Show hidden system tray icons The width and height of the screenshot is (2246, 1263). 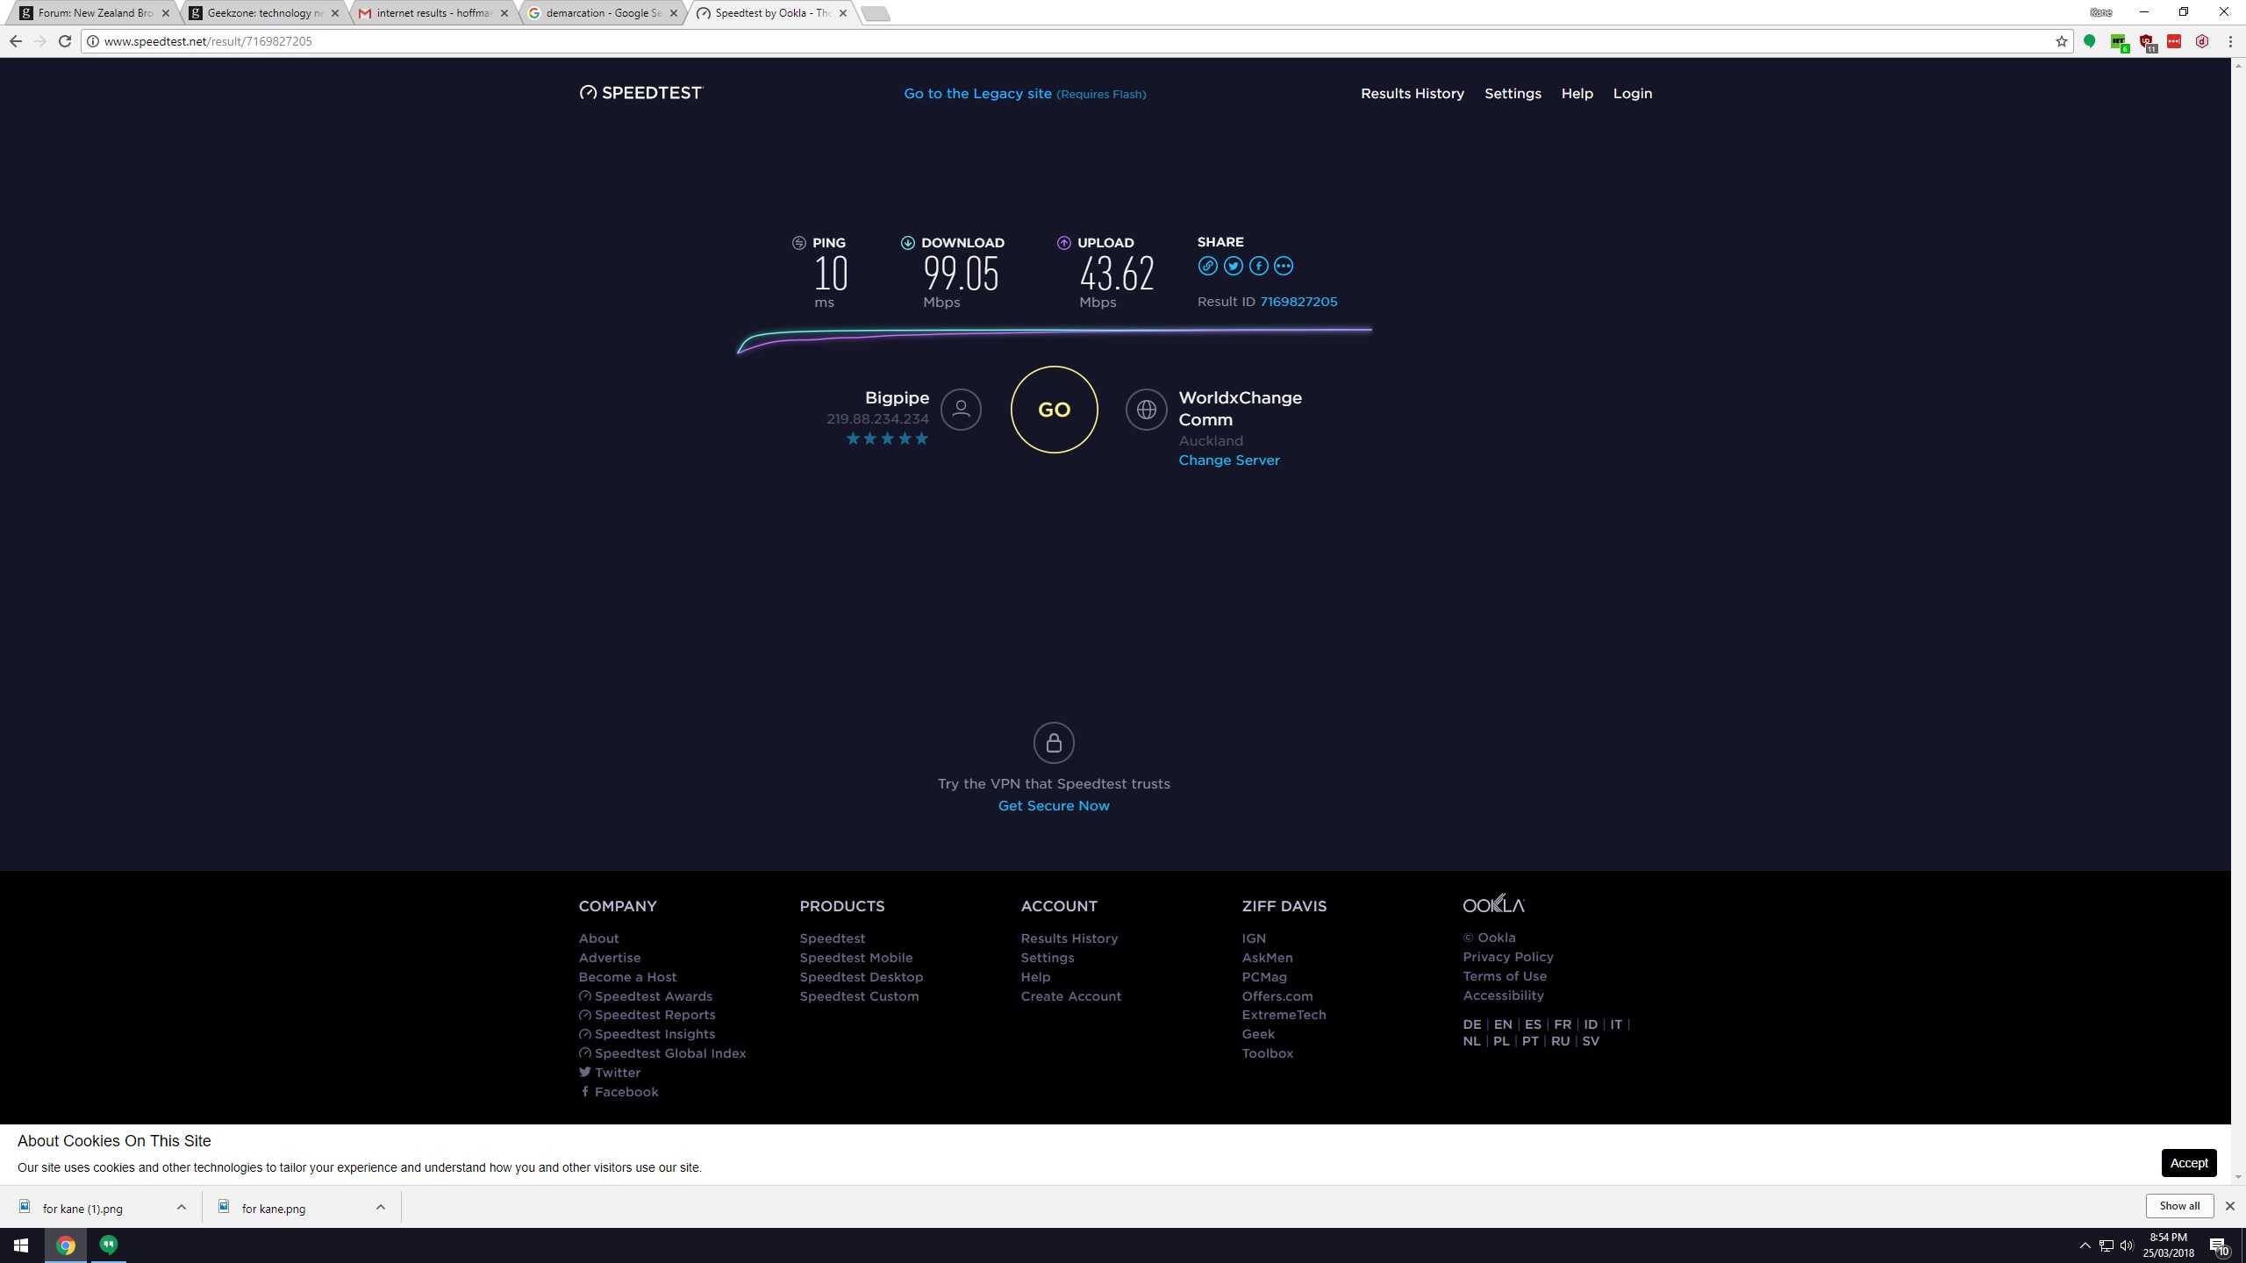(x=2085, y=1245)
